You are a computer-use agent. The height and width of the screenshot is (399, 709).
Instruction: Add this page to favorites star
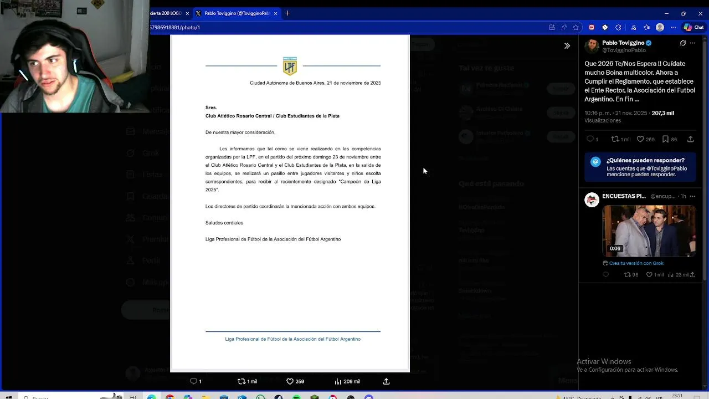[576, 27]
